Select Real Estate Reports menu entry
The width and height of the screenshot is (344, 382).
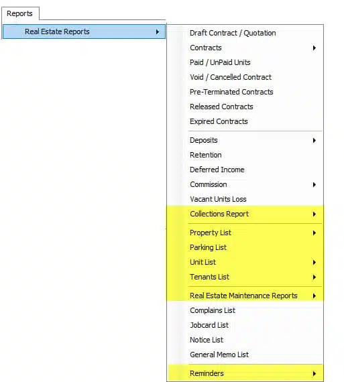(x=84, y=31)
